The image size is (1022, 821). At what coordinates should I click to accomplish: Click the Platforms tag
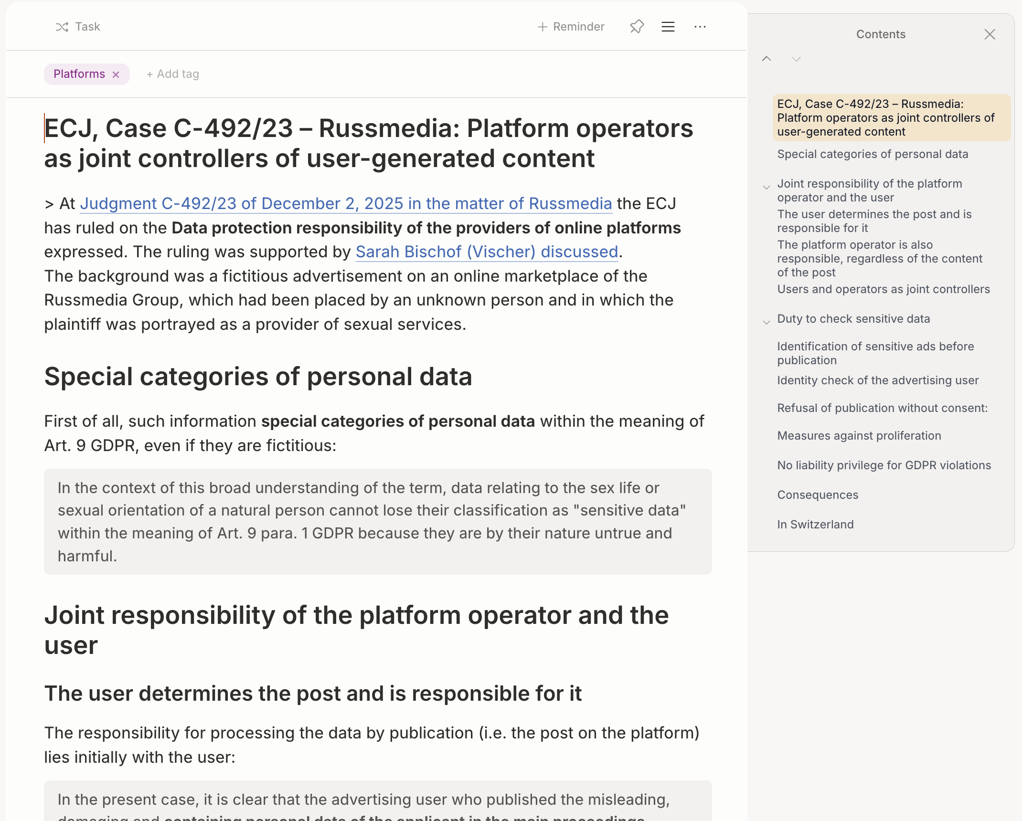[79, 74]
